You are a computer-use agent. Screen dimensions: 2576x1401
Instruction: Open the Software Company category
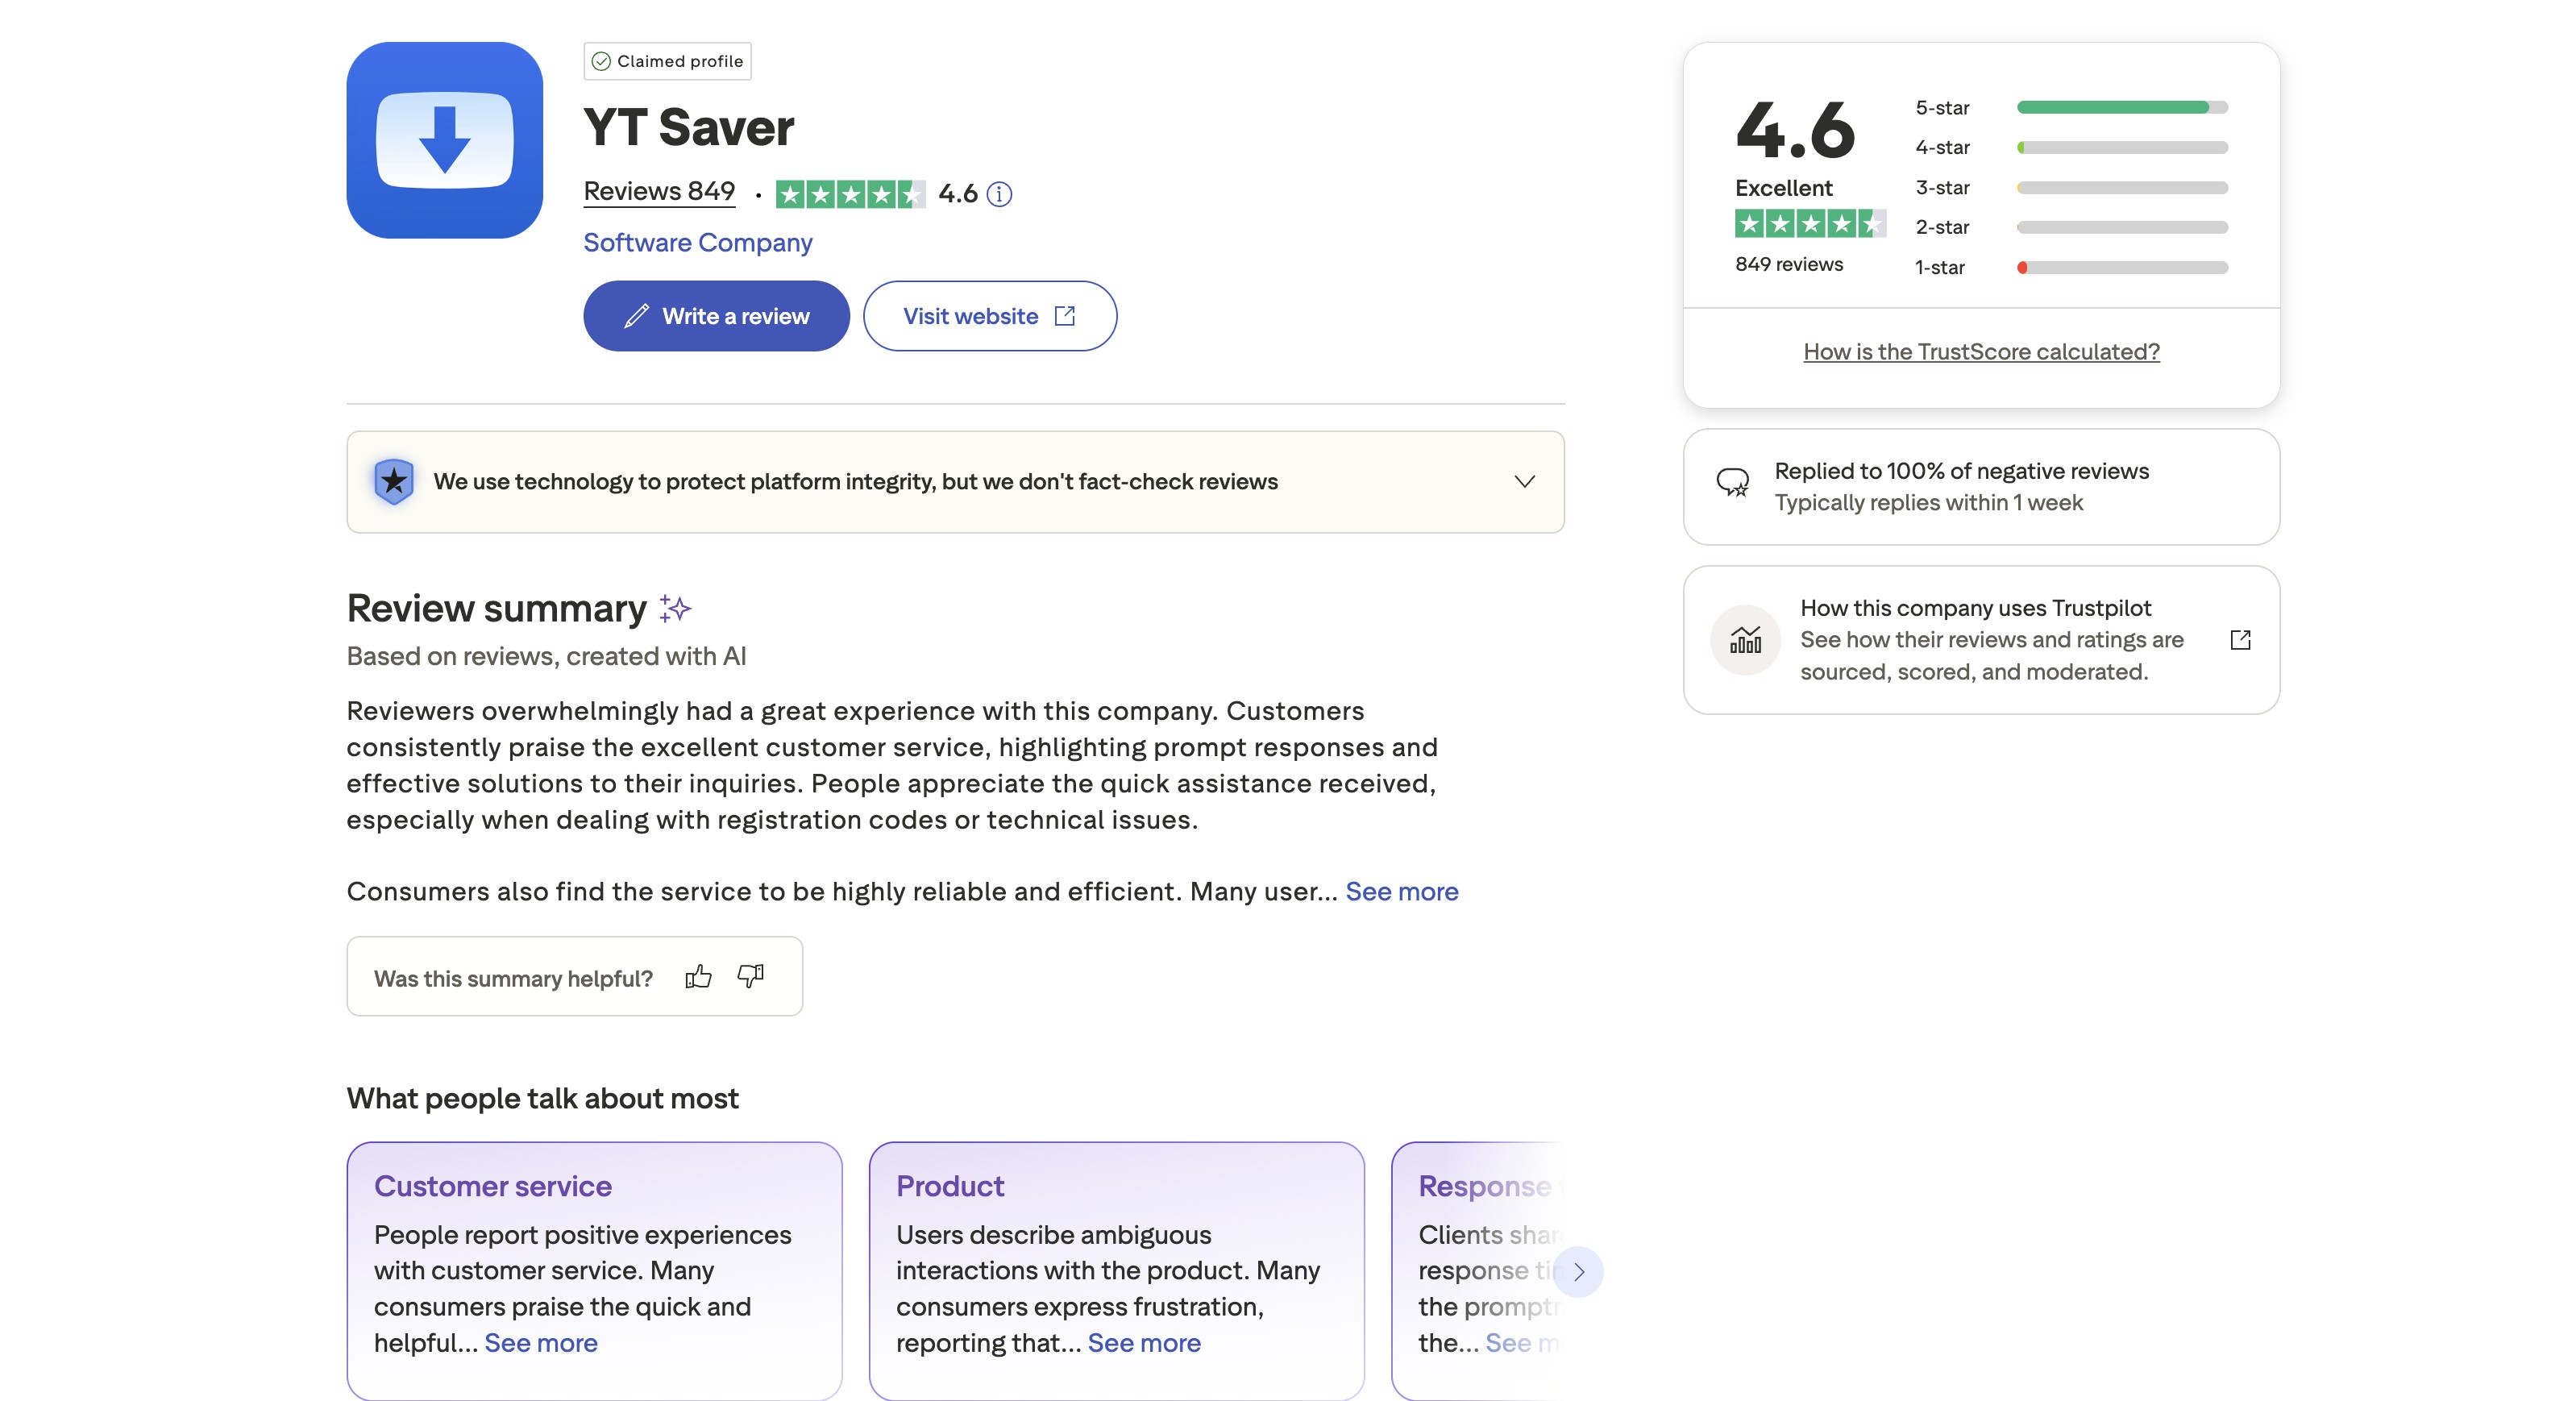click(697, 242)
